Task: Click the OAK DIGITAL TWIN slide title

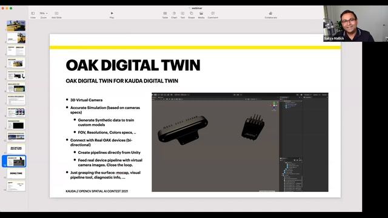Action: point(133,65)
